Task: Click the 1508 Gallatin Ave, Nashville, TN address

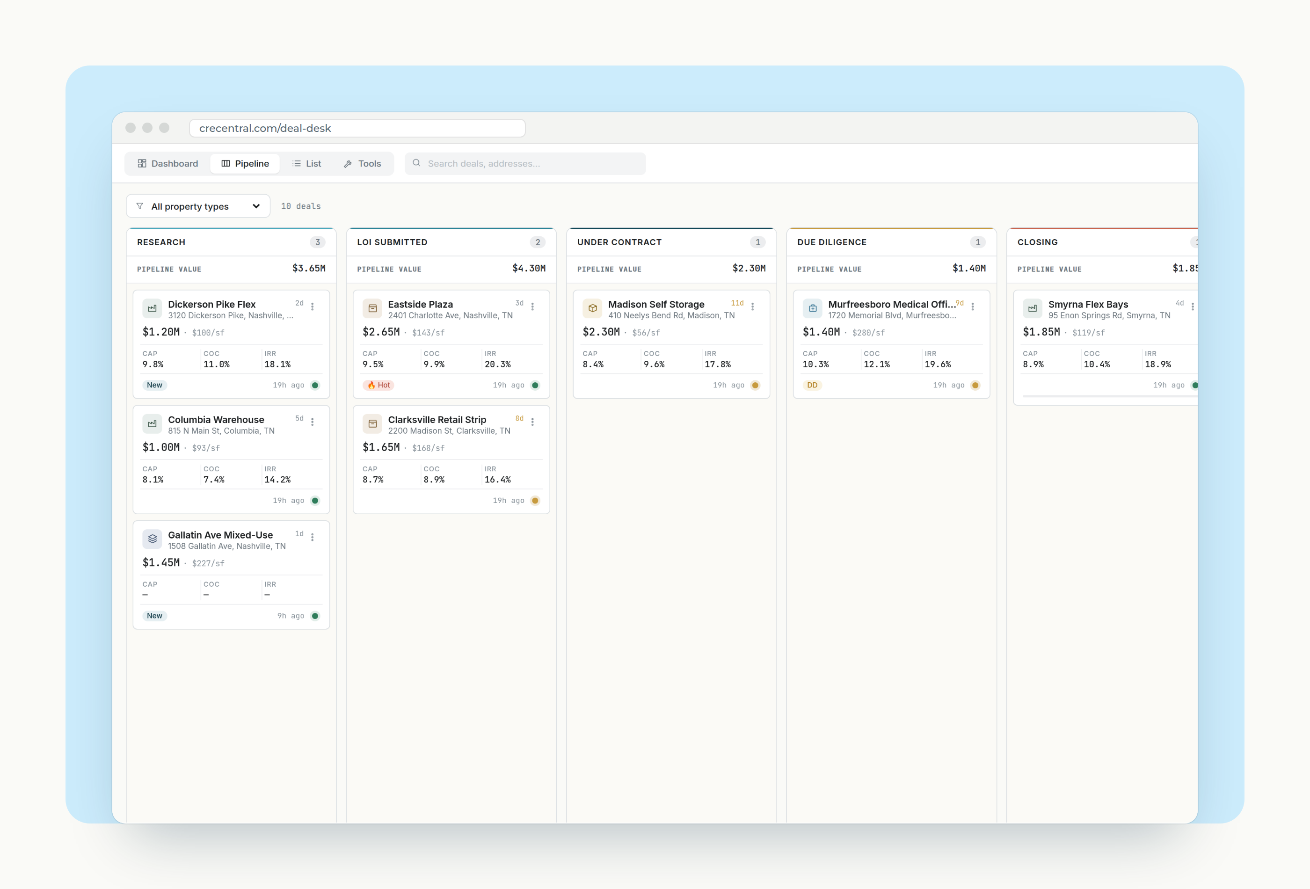Action: [226, 546]
